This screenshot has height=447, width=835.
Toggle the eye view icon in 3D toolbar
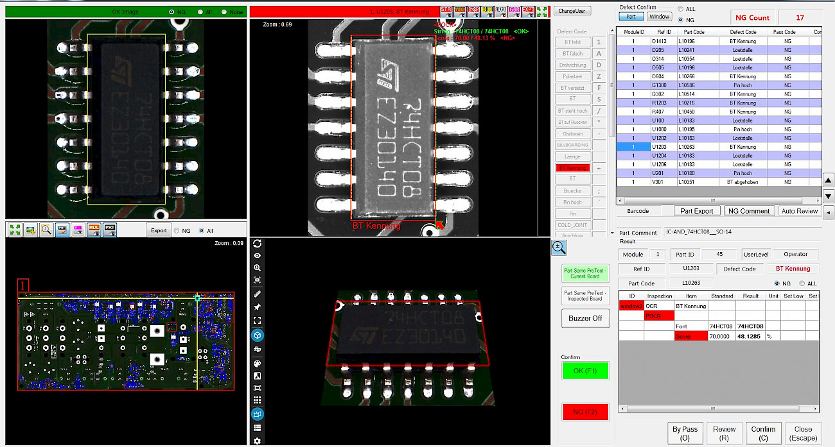point(258,255)
